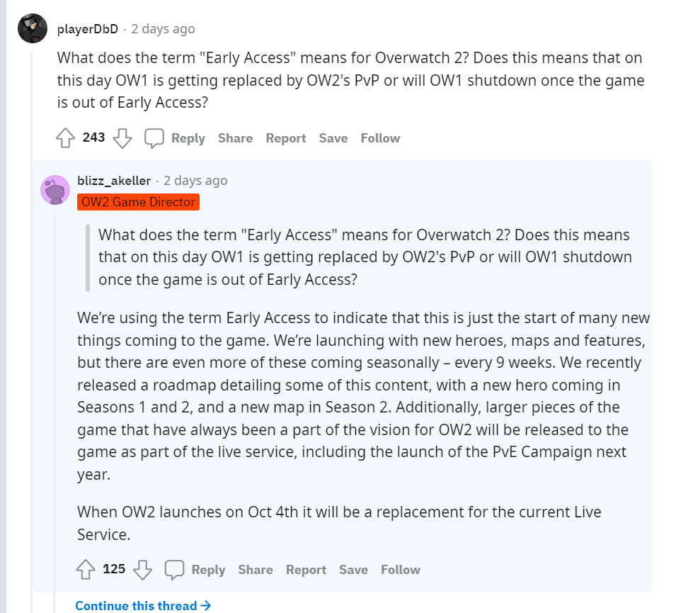681x613 pixels.
Task: Downvote playerDbD's comment
Action: tap(122, 138)
